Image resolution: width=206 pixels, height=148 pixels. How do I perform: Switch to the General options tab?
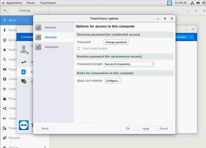click(54, 28)
